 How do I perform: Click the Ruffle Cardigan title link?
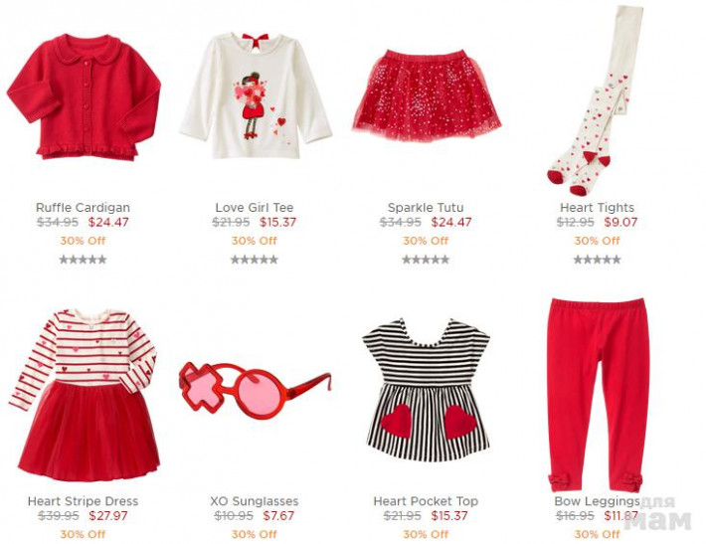[83, 208]
